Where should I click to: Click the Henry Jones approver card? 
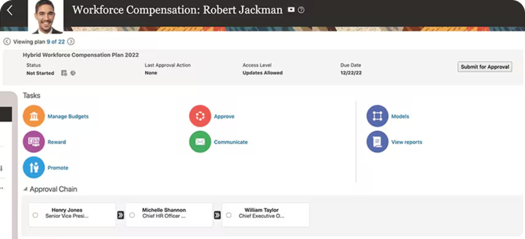72,215
